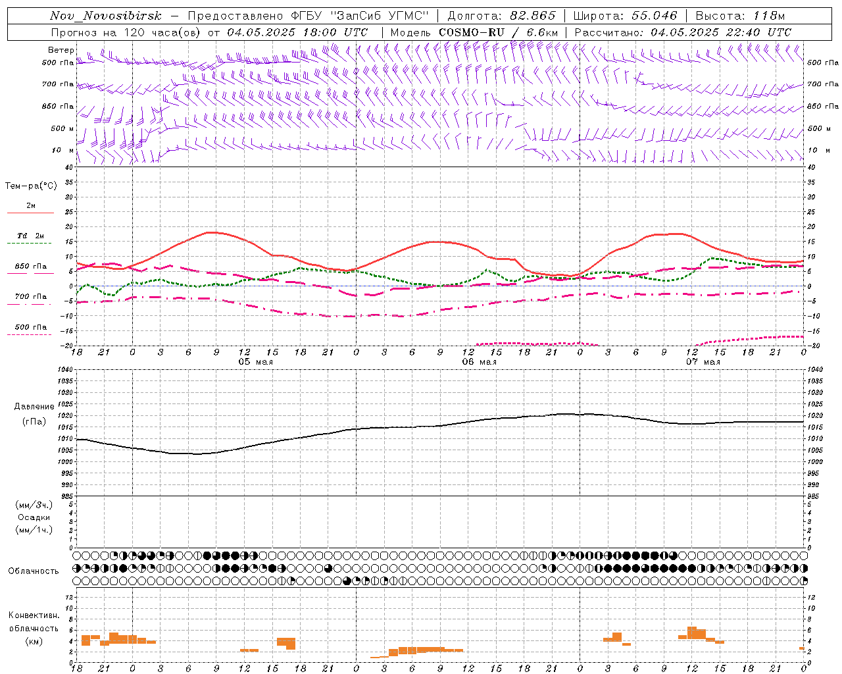Click the longitude value Долгота: 82.865
Screen dimensions: 842x674
pyautogui.click(x=501, y=16)
